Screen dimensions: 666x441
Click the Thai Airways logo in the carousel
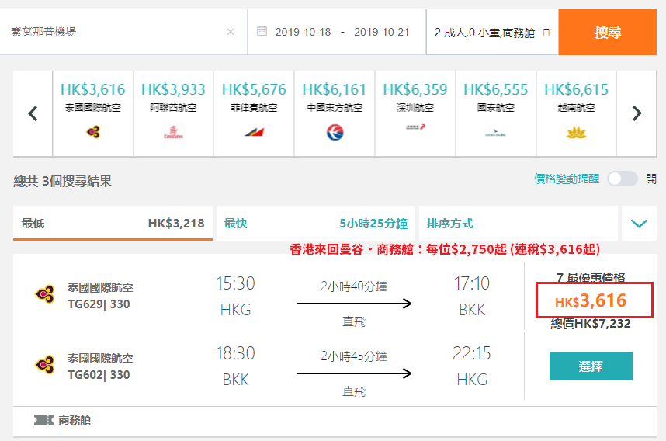click(x=93, y=132)
